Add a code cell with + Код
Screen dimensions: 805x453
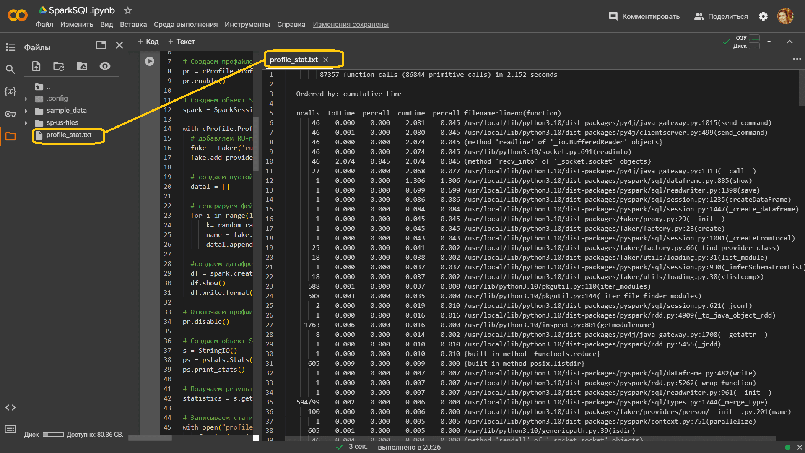coord(148,42)
